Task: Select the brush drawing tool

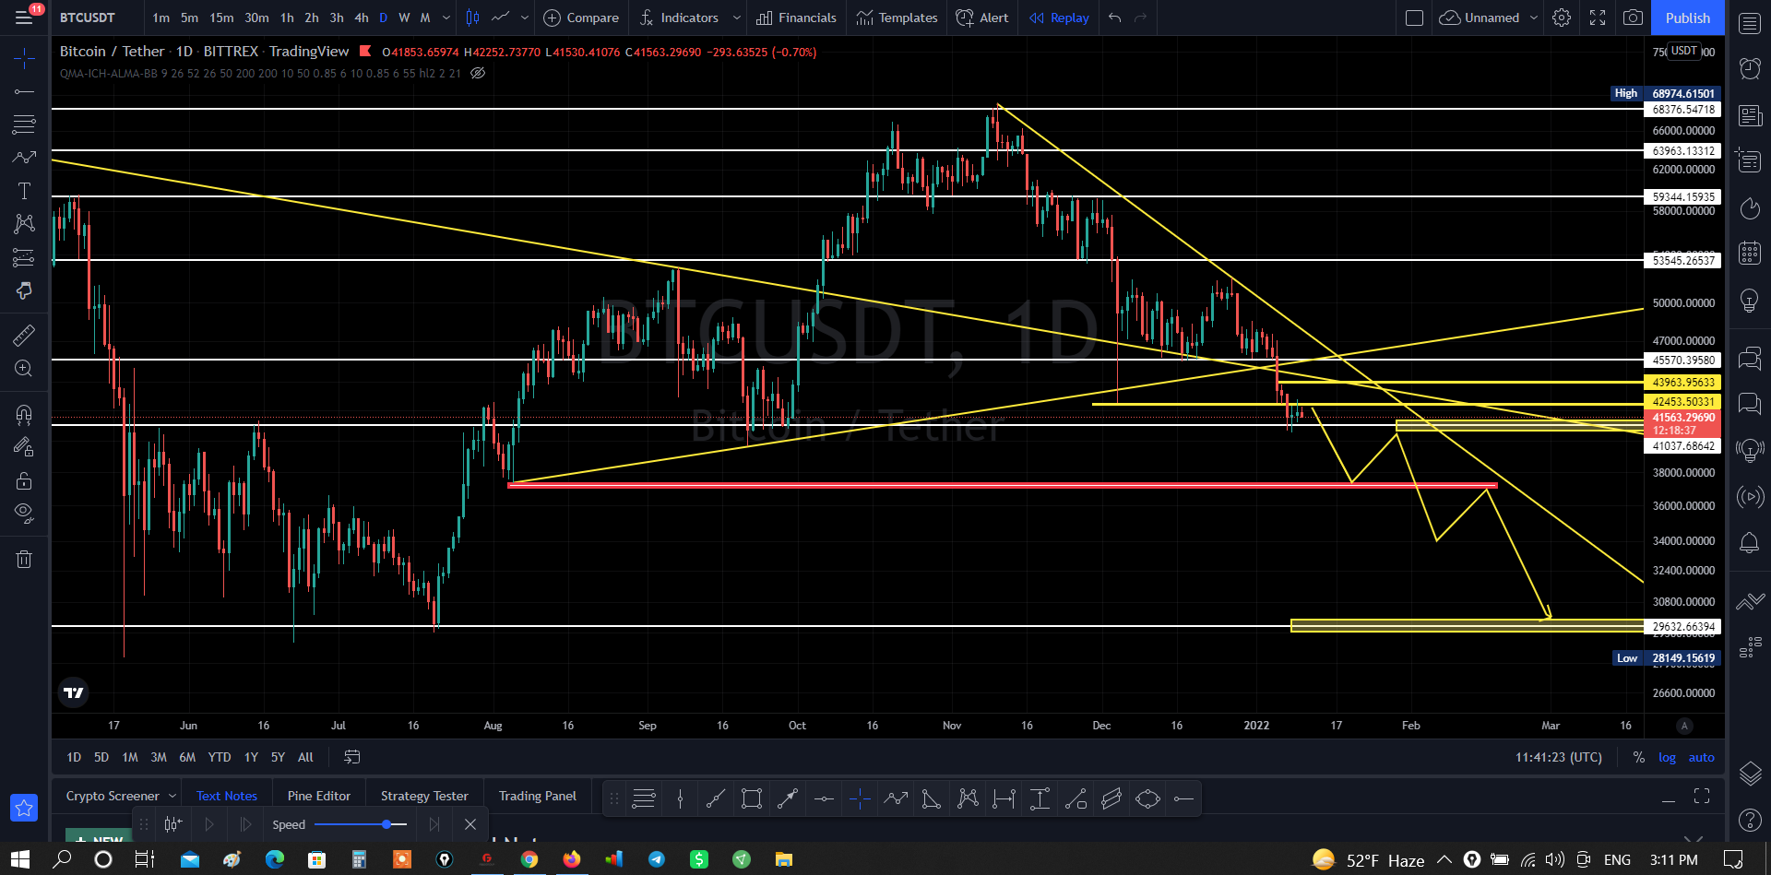Action: click(24, 157)
